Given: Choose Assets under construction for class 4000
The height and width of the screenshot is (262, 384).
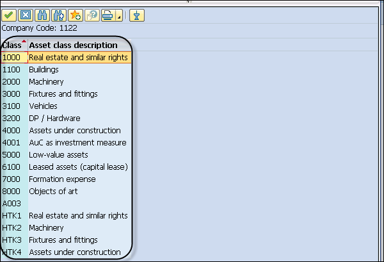Looking at the screenshot, I should [x=75, y=131].
